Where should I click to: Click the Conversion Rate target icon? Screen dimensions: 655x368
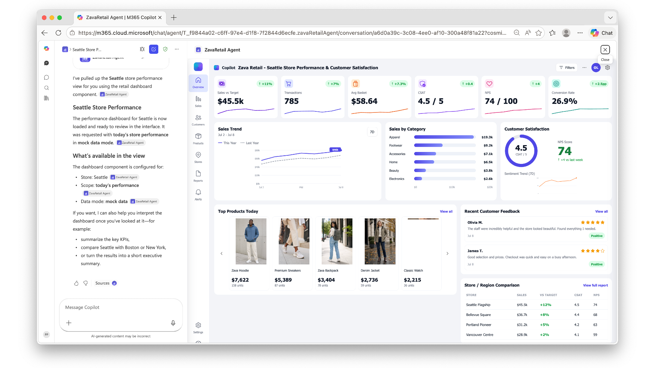[x=556, y=83]
